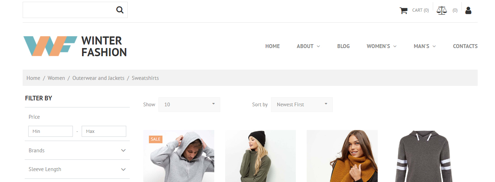Open the shopping cart icon
This screenshot has width=495, height=182.
[x=403, y=10]
